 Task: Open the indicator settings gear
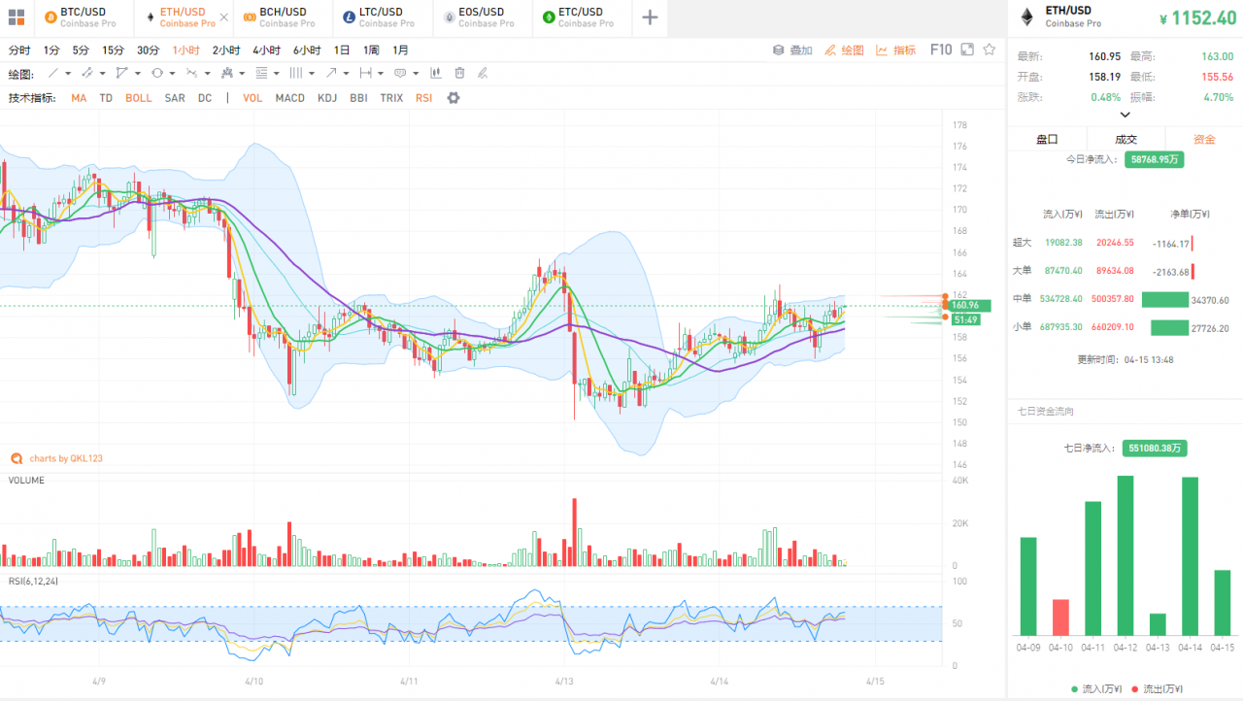point(453,98)
